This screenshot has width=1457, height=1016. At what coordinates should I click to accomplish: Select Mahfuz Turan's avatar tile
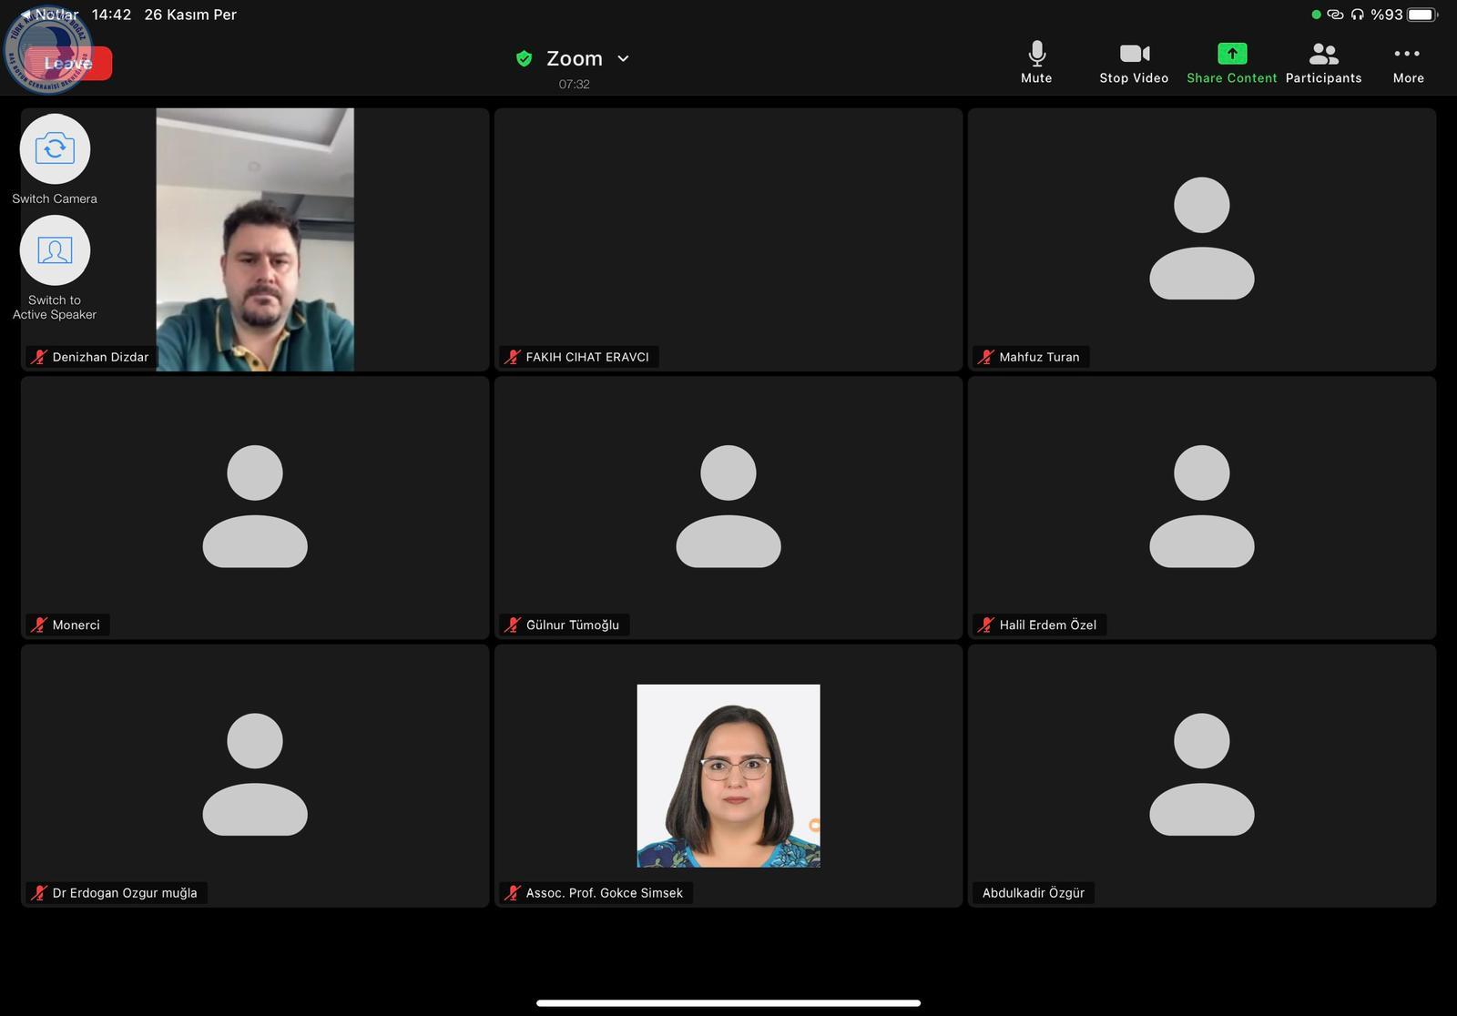click(x=1201, y=239)
